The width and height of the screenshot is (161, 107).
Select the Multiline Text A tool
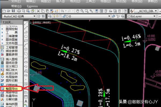26,101
